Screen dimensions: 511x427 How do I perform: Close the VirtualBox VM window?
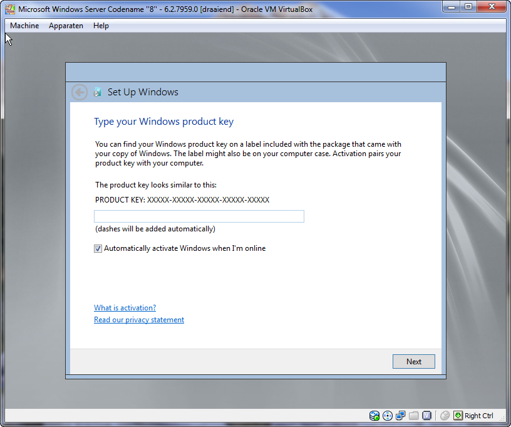point(492,6)
